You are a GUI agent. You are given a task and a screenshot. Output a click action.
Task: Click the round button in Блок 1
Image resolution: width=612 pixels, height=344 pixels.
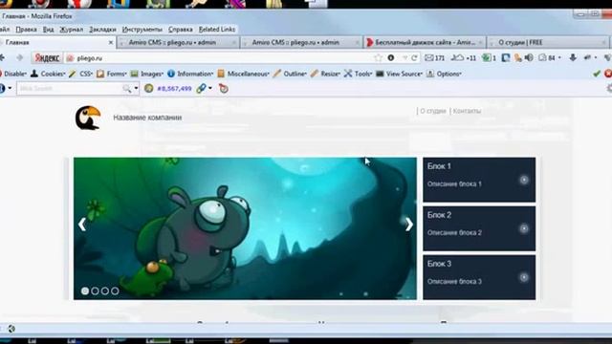(524, 180)
